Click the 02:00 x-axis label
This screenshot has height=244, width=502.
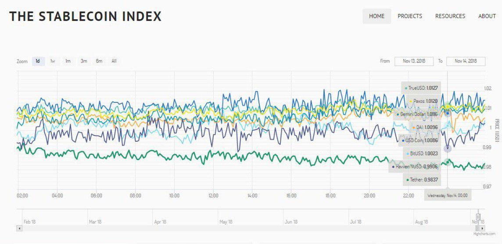pos(22,195)
